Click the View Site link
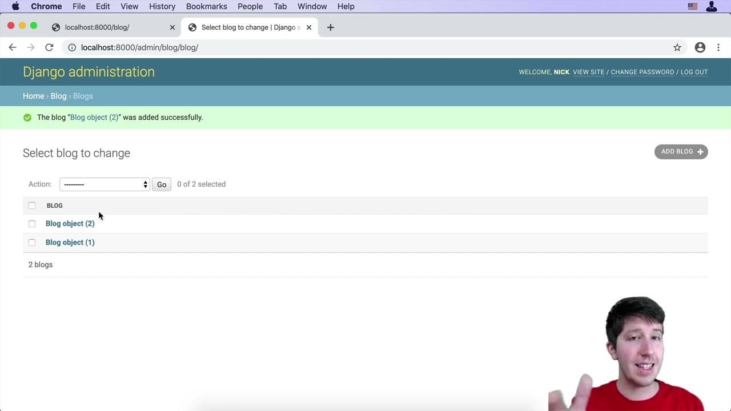The image size is (731, 411). click(588, 72)
